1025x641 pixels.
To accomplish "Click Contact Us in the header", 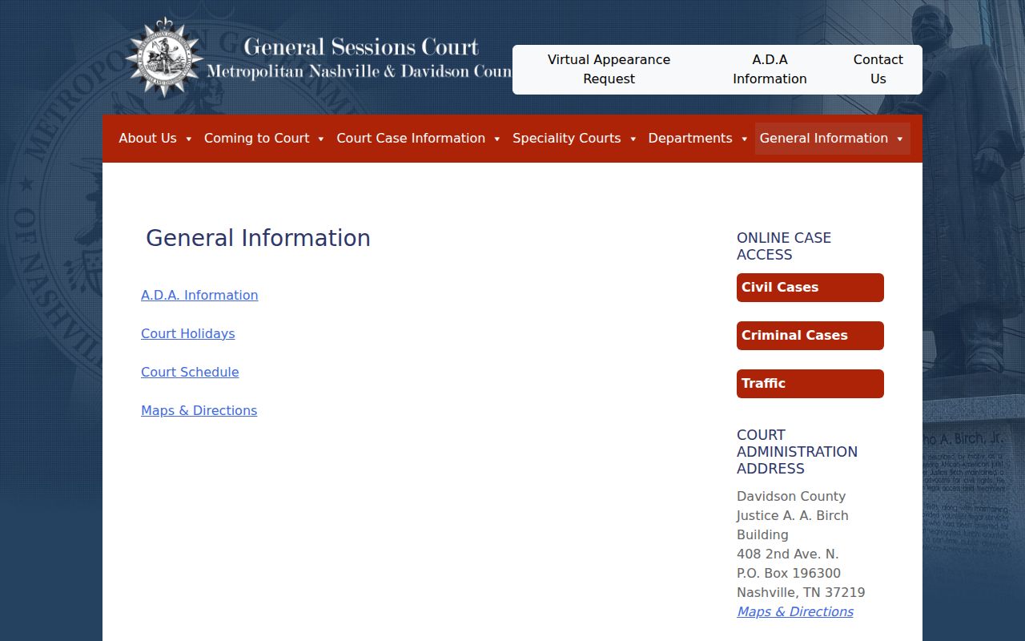I will pos(878,70).
